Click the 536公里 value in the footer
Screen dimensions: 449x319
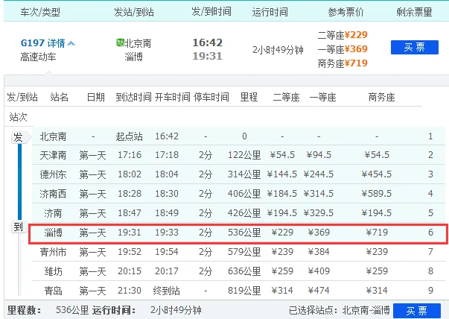[72, 310]
